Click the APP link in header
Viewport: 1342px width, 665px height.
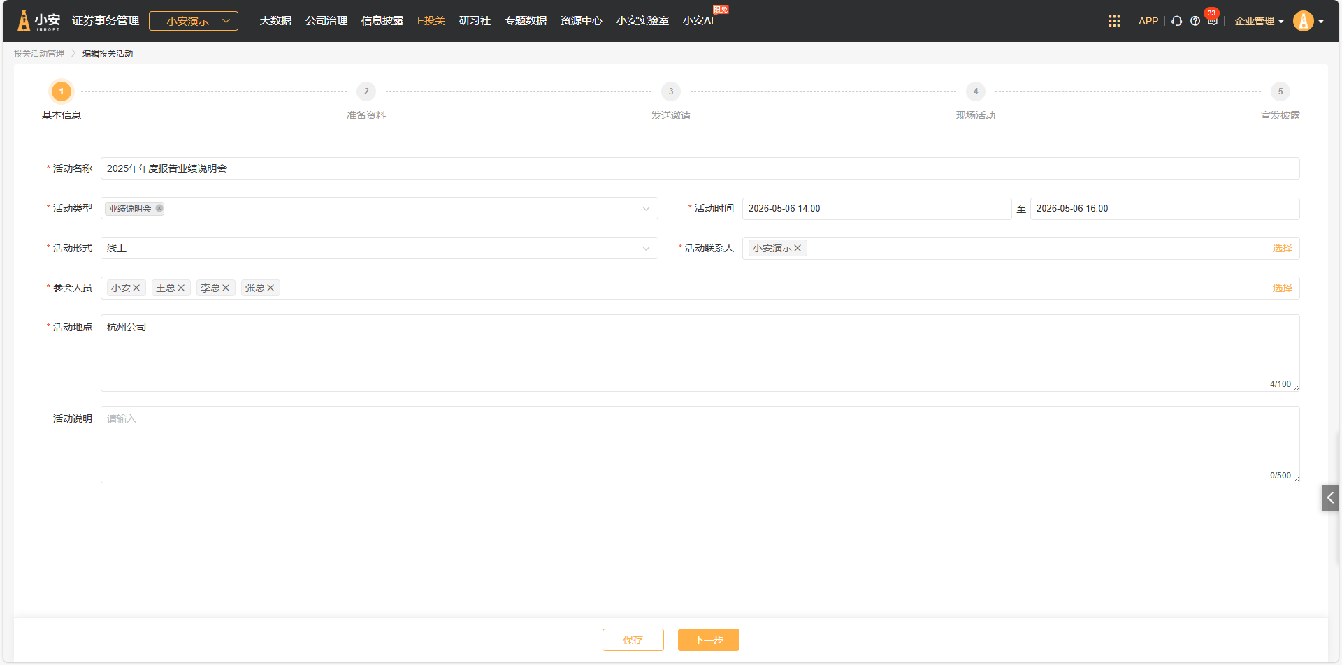(1148, 21)
